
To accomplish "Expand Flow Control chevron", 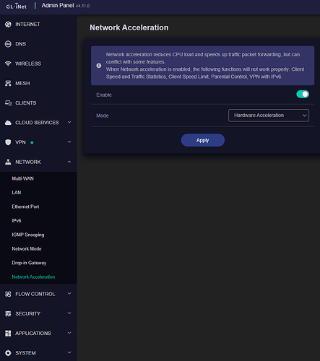I will coord(69,294).
